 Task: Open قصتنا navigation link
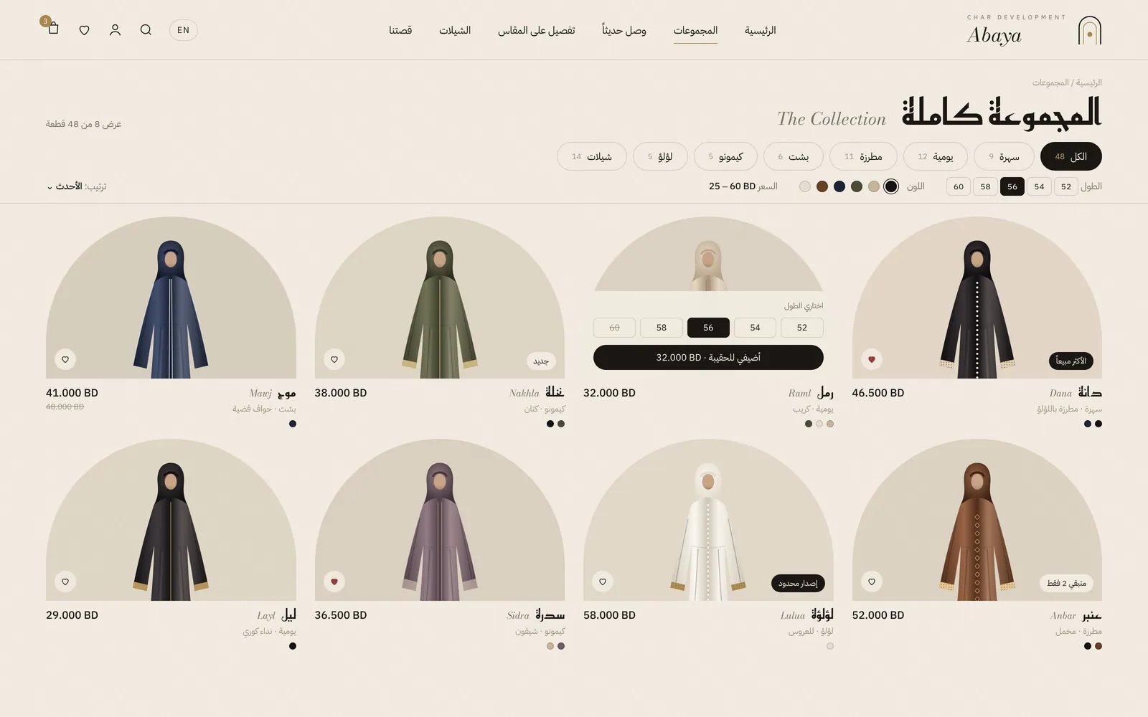pos(400,30)
